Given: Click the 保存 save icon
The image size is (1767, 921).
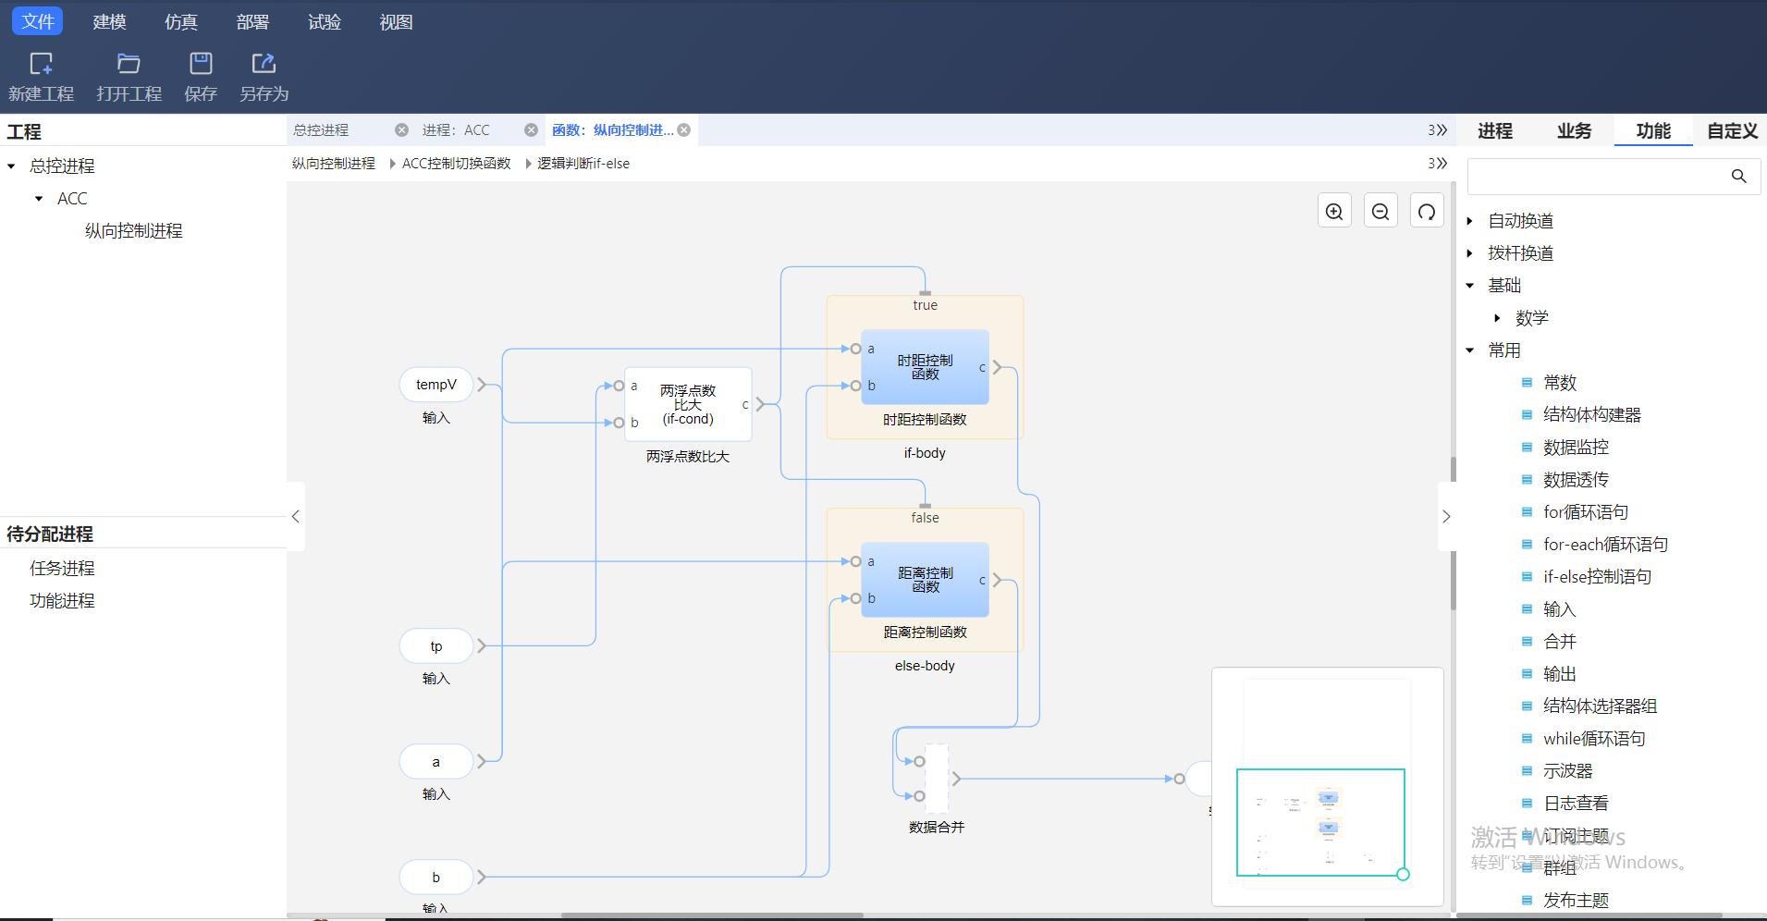Looking at the screenshot, I should [201, 64].
